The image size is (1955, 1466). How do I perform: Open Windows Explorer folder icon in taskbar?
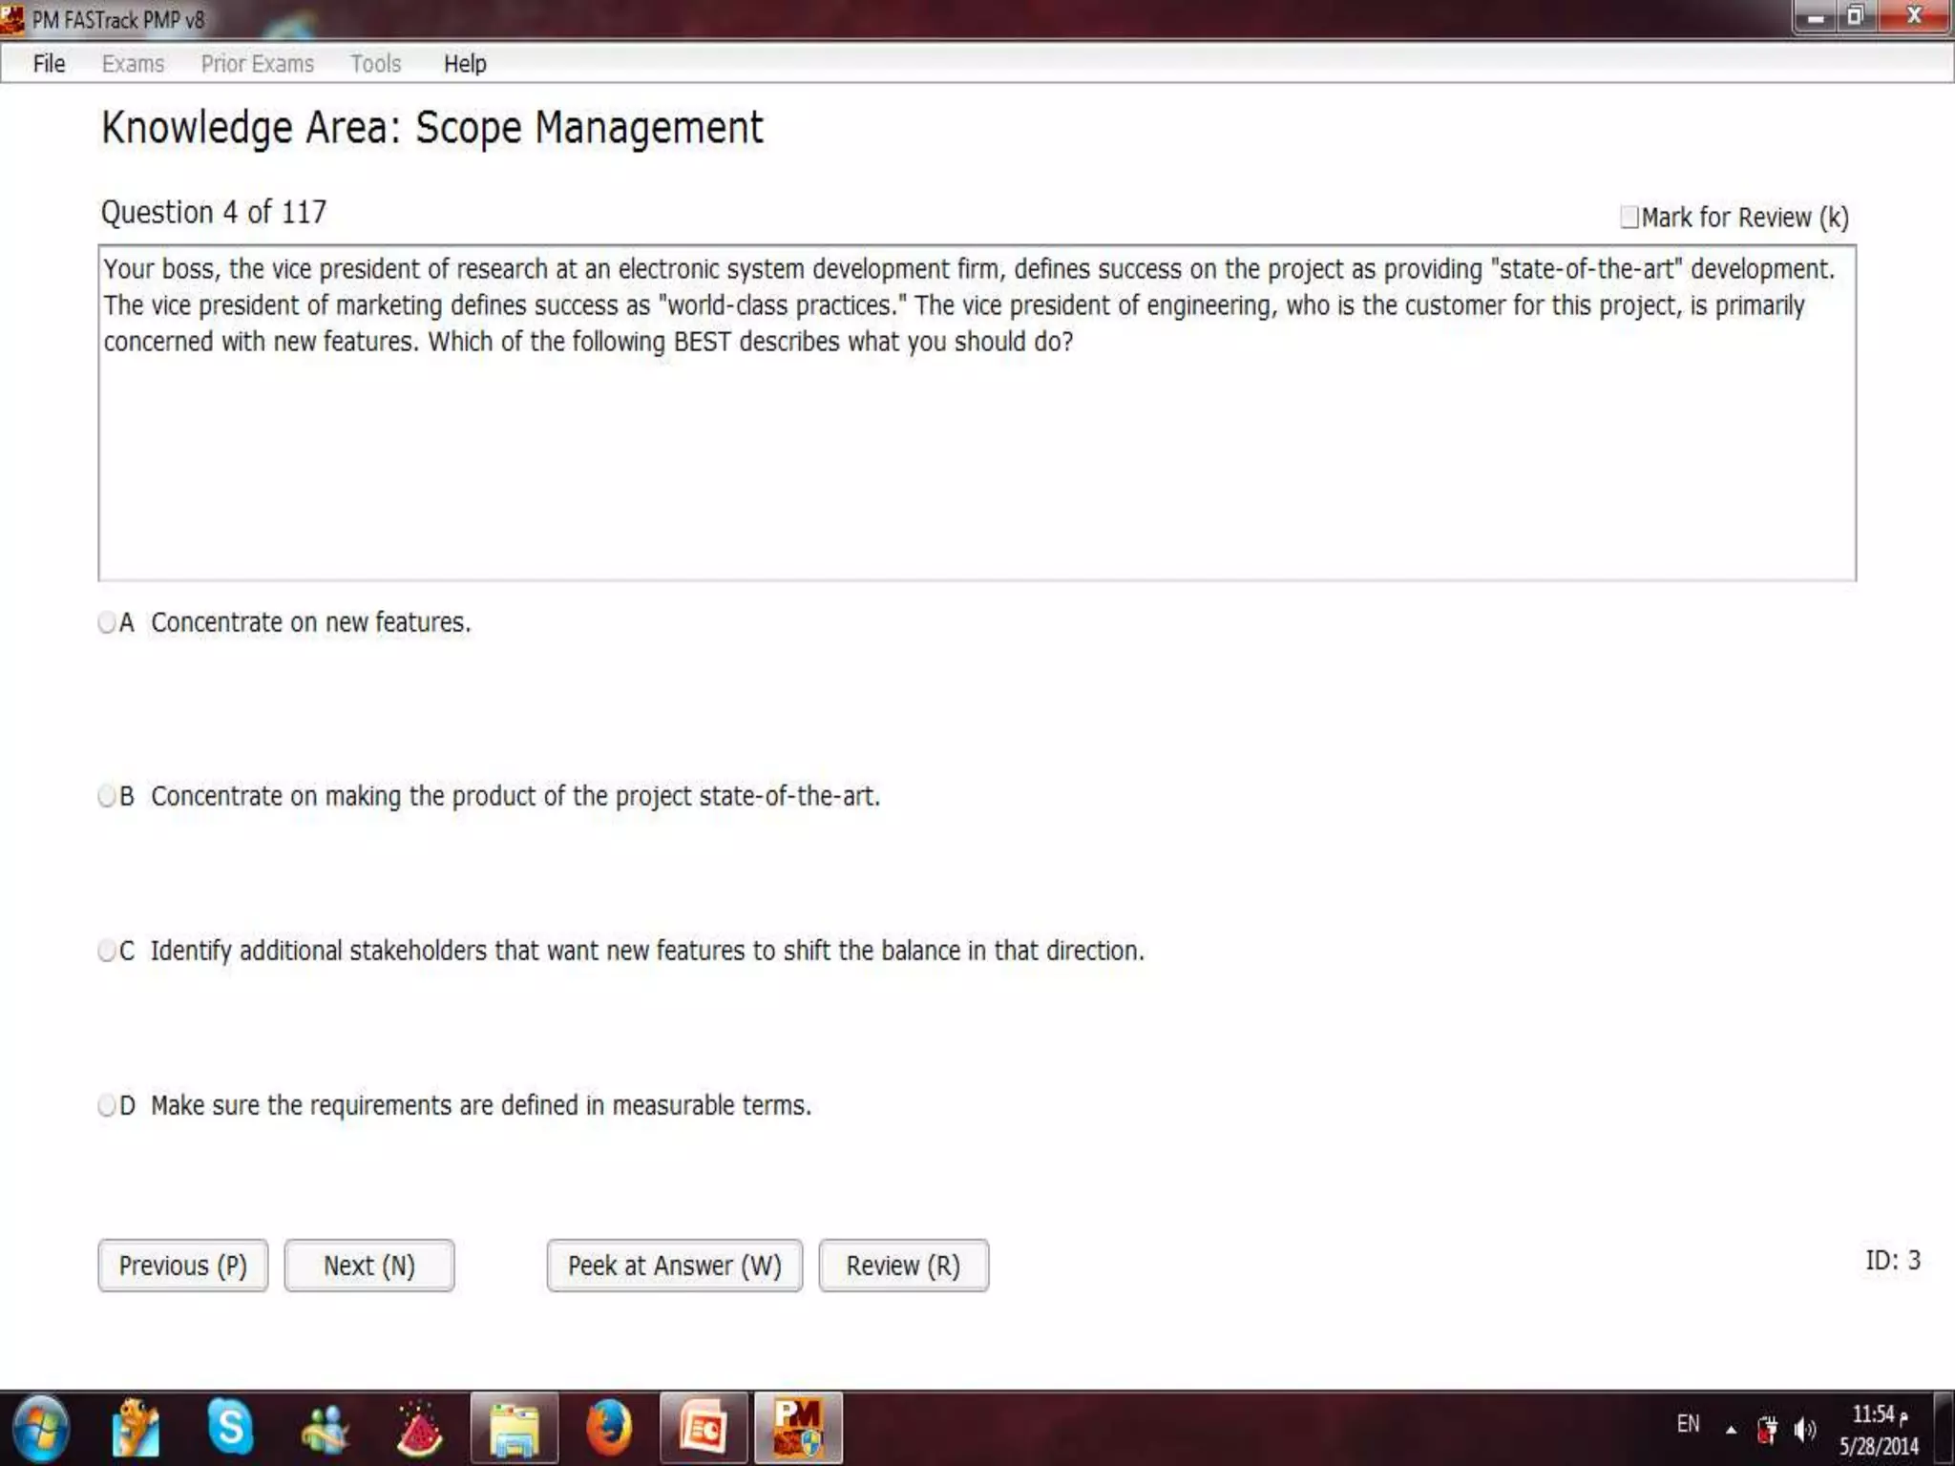click(x=515, y=1429)
